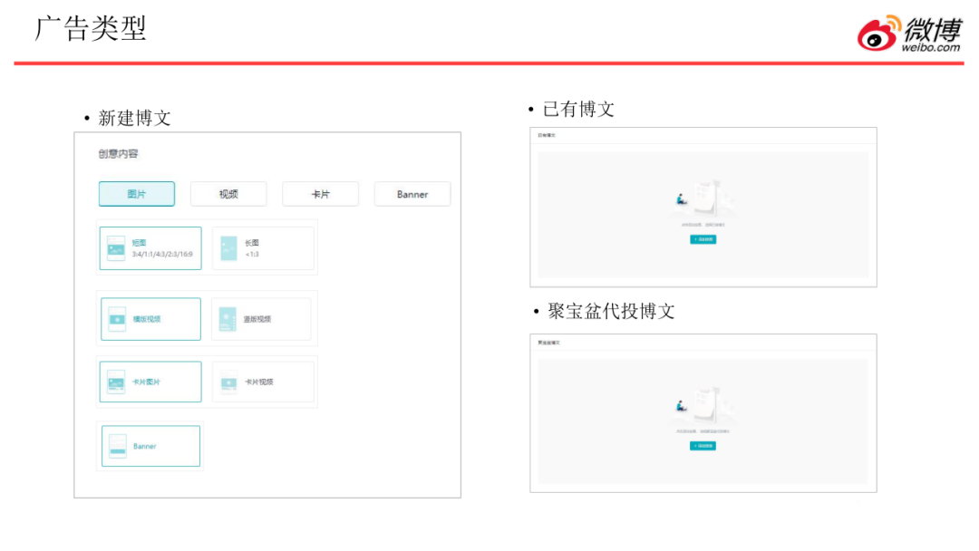Click the 卡片视频 card video icon
Image resolution: width=979 pixels, height=551 pixels.
pos(228,382)
